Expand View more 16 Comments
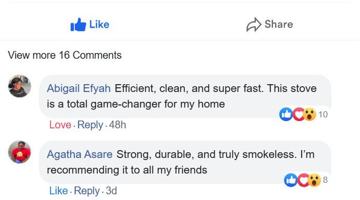360x200 pixels. click(x=65, y=55)
